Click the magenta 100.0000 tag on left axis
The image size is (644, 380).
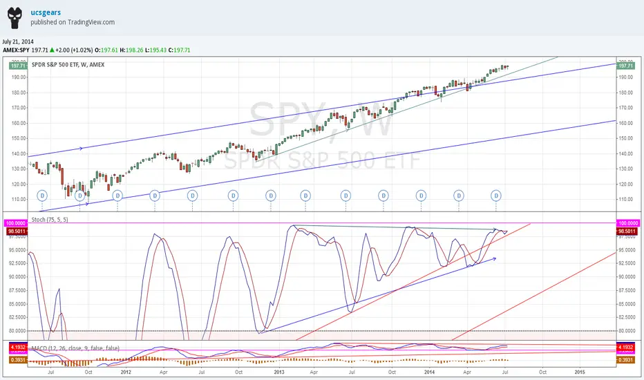[16, 223]
